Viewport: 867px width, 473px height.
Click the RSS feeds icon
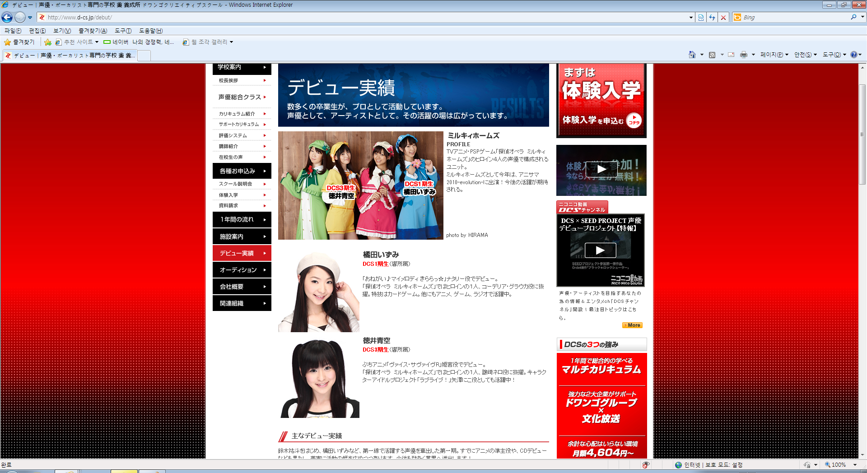coord(712,55)
